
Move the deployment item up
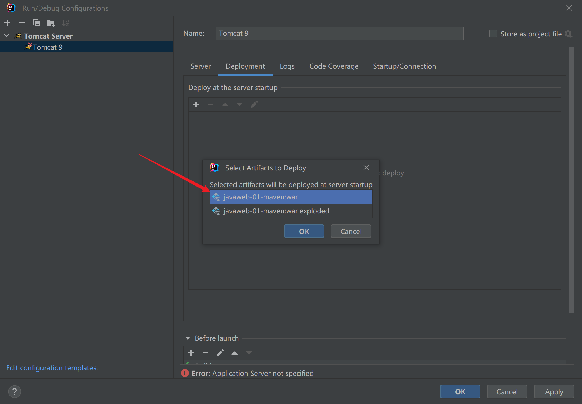(225, 104)
